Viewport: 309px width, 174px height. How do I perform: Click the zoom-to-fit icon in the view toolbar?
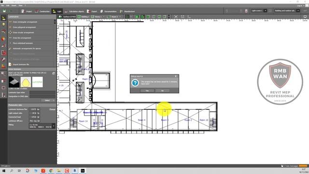[x=176, y=17]
